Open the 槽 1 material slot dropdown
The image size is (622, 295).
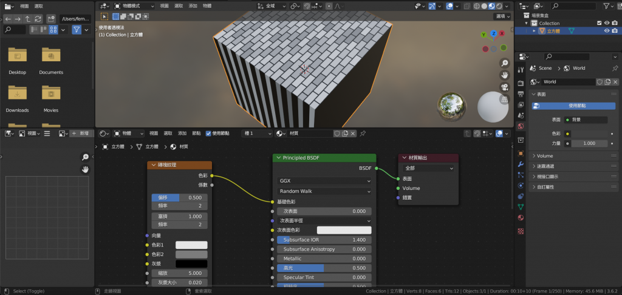click(257, 134)
